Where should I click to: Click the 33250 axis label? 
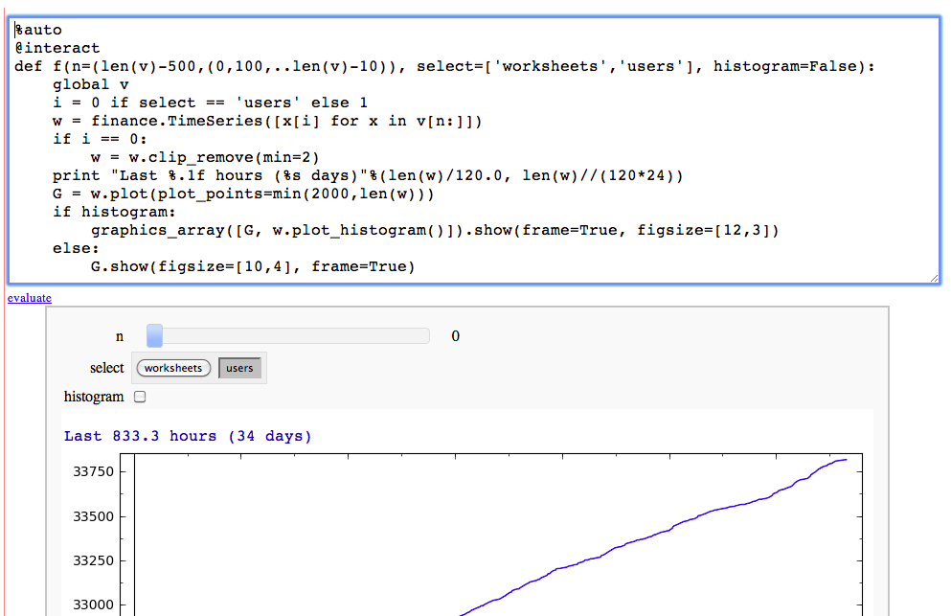[94, 560]
